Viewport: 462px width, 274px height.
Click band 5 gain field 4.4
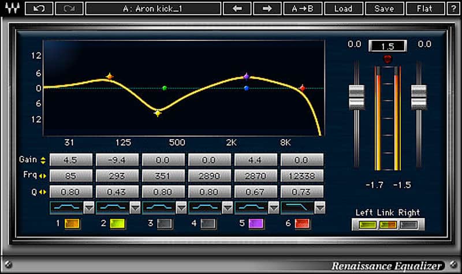pos(255,160)
